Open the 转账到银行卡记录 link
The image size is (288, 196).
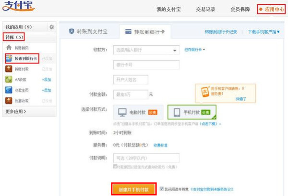point(221,32)
